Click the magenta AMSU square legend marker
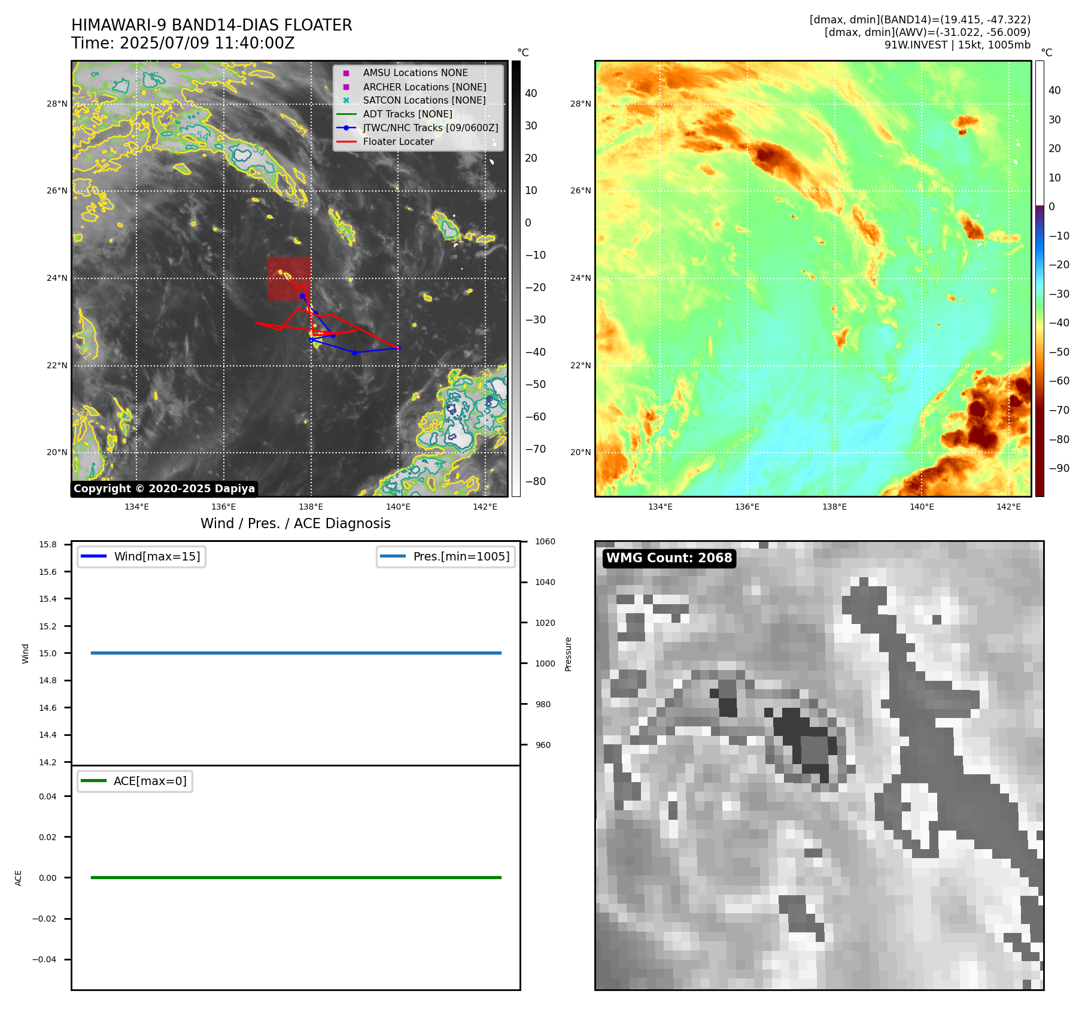 (346, 73)
